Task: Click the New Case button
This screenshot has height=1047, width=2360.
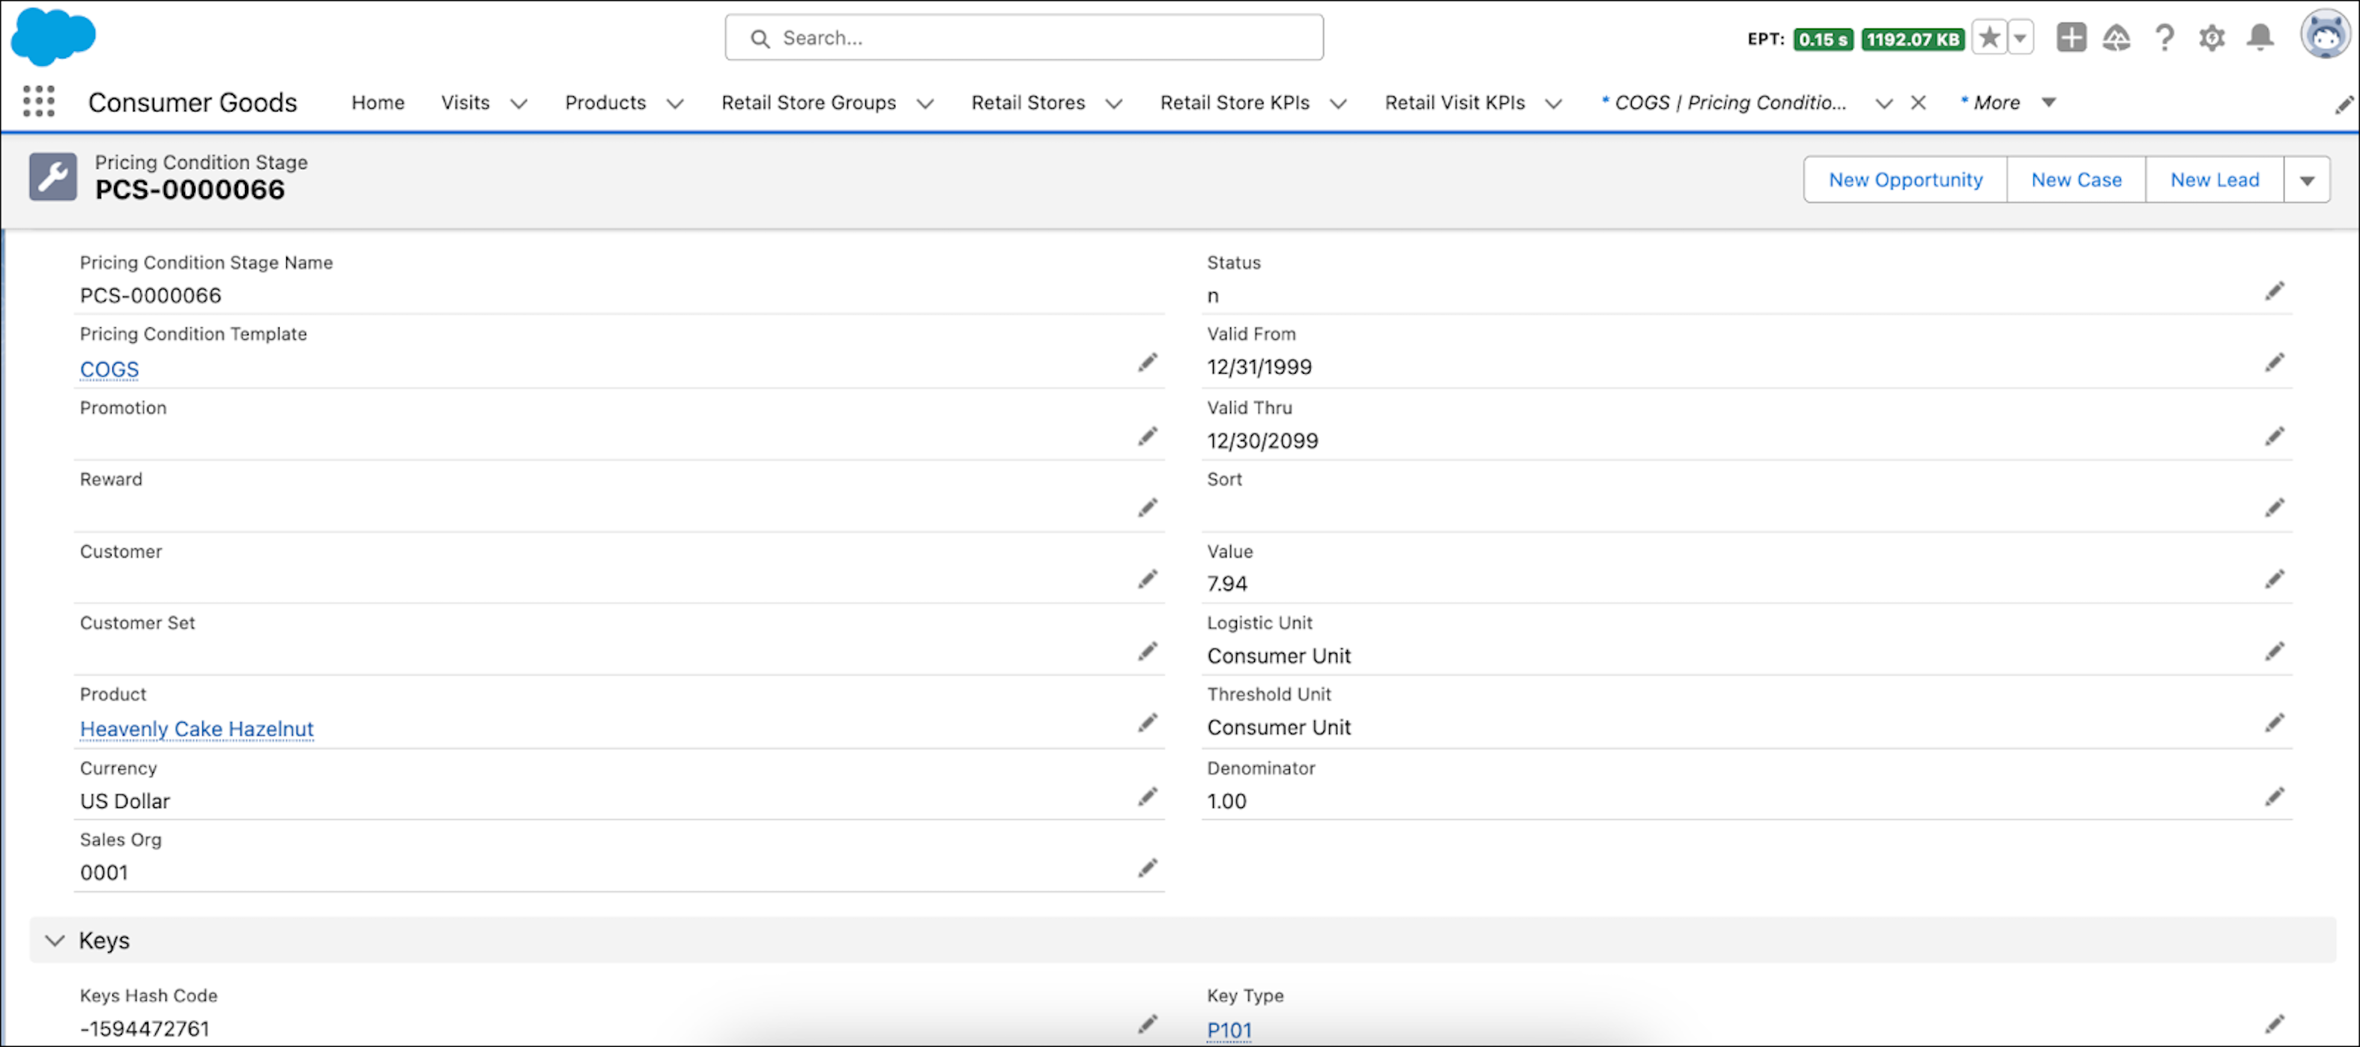Action: pos(2076,180)
